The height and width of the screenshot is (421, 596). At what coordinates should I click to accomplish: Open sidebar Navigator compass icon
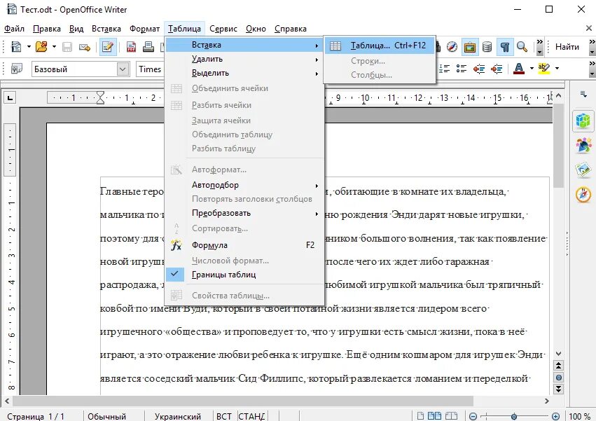(583, 195)
